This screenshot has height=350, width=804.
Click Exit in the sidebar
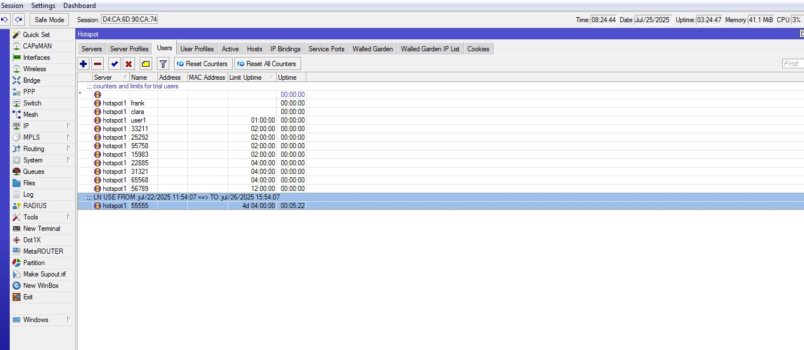[x=43, y=297]
